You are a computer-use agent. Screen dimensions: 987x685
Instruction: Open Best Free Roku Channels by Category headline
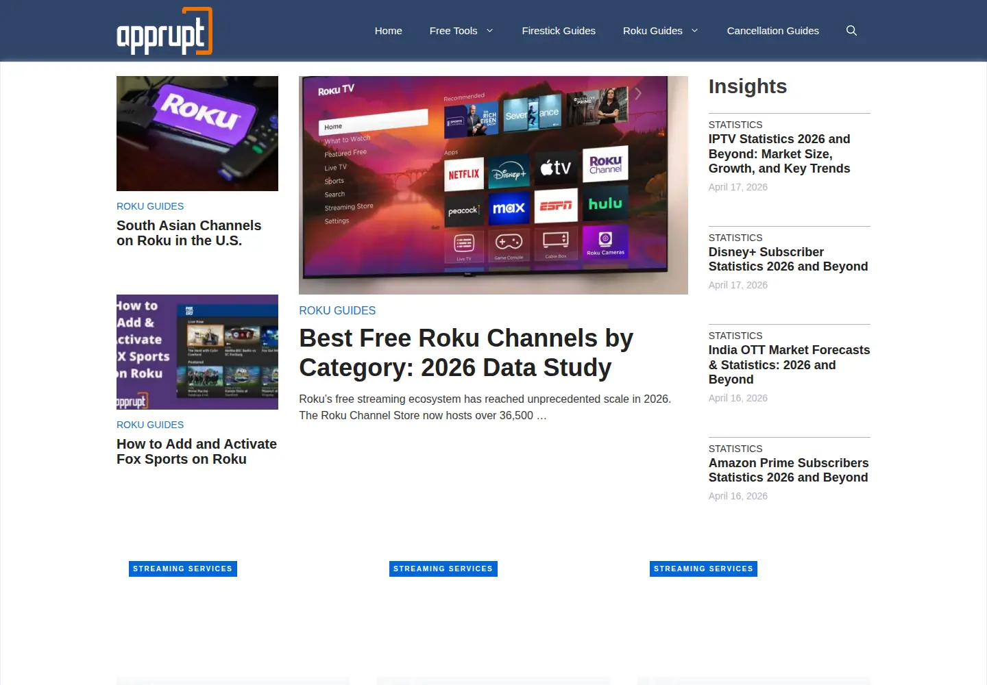(466, 353)
